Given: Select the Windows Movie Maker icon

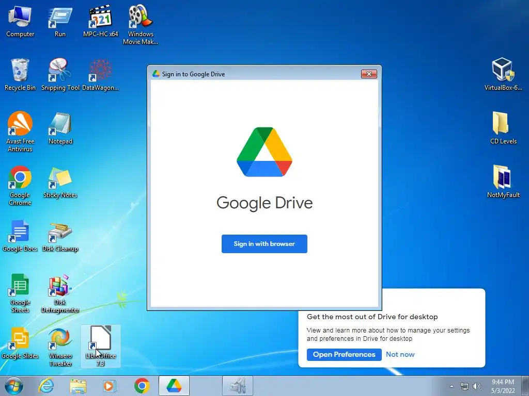Looking at the screenshot, I should 141,25.
